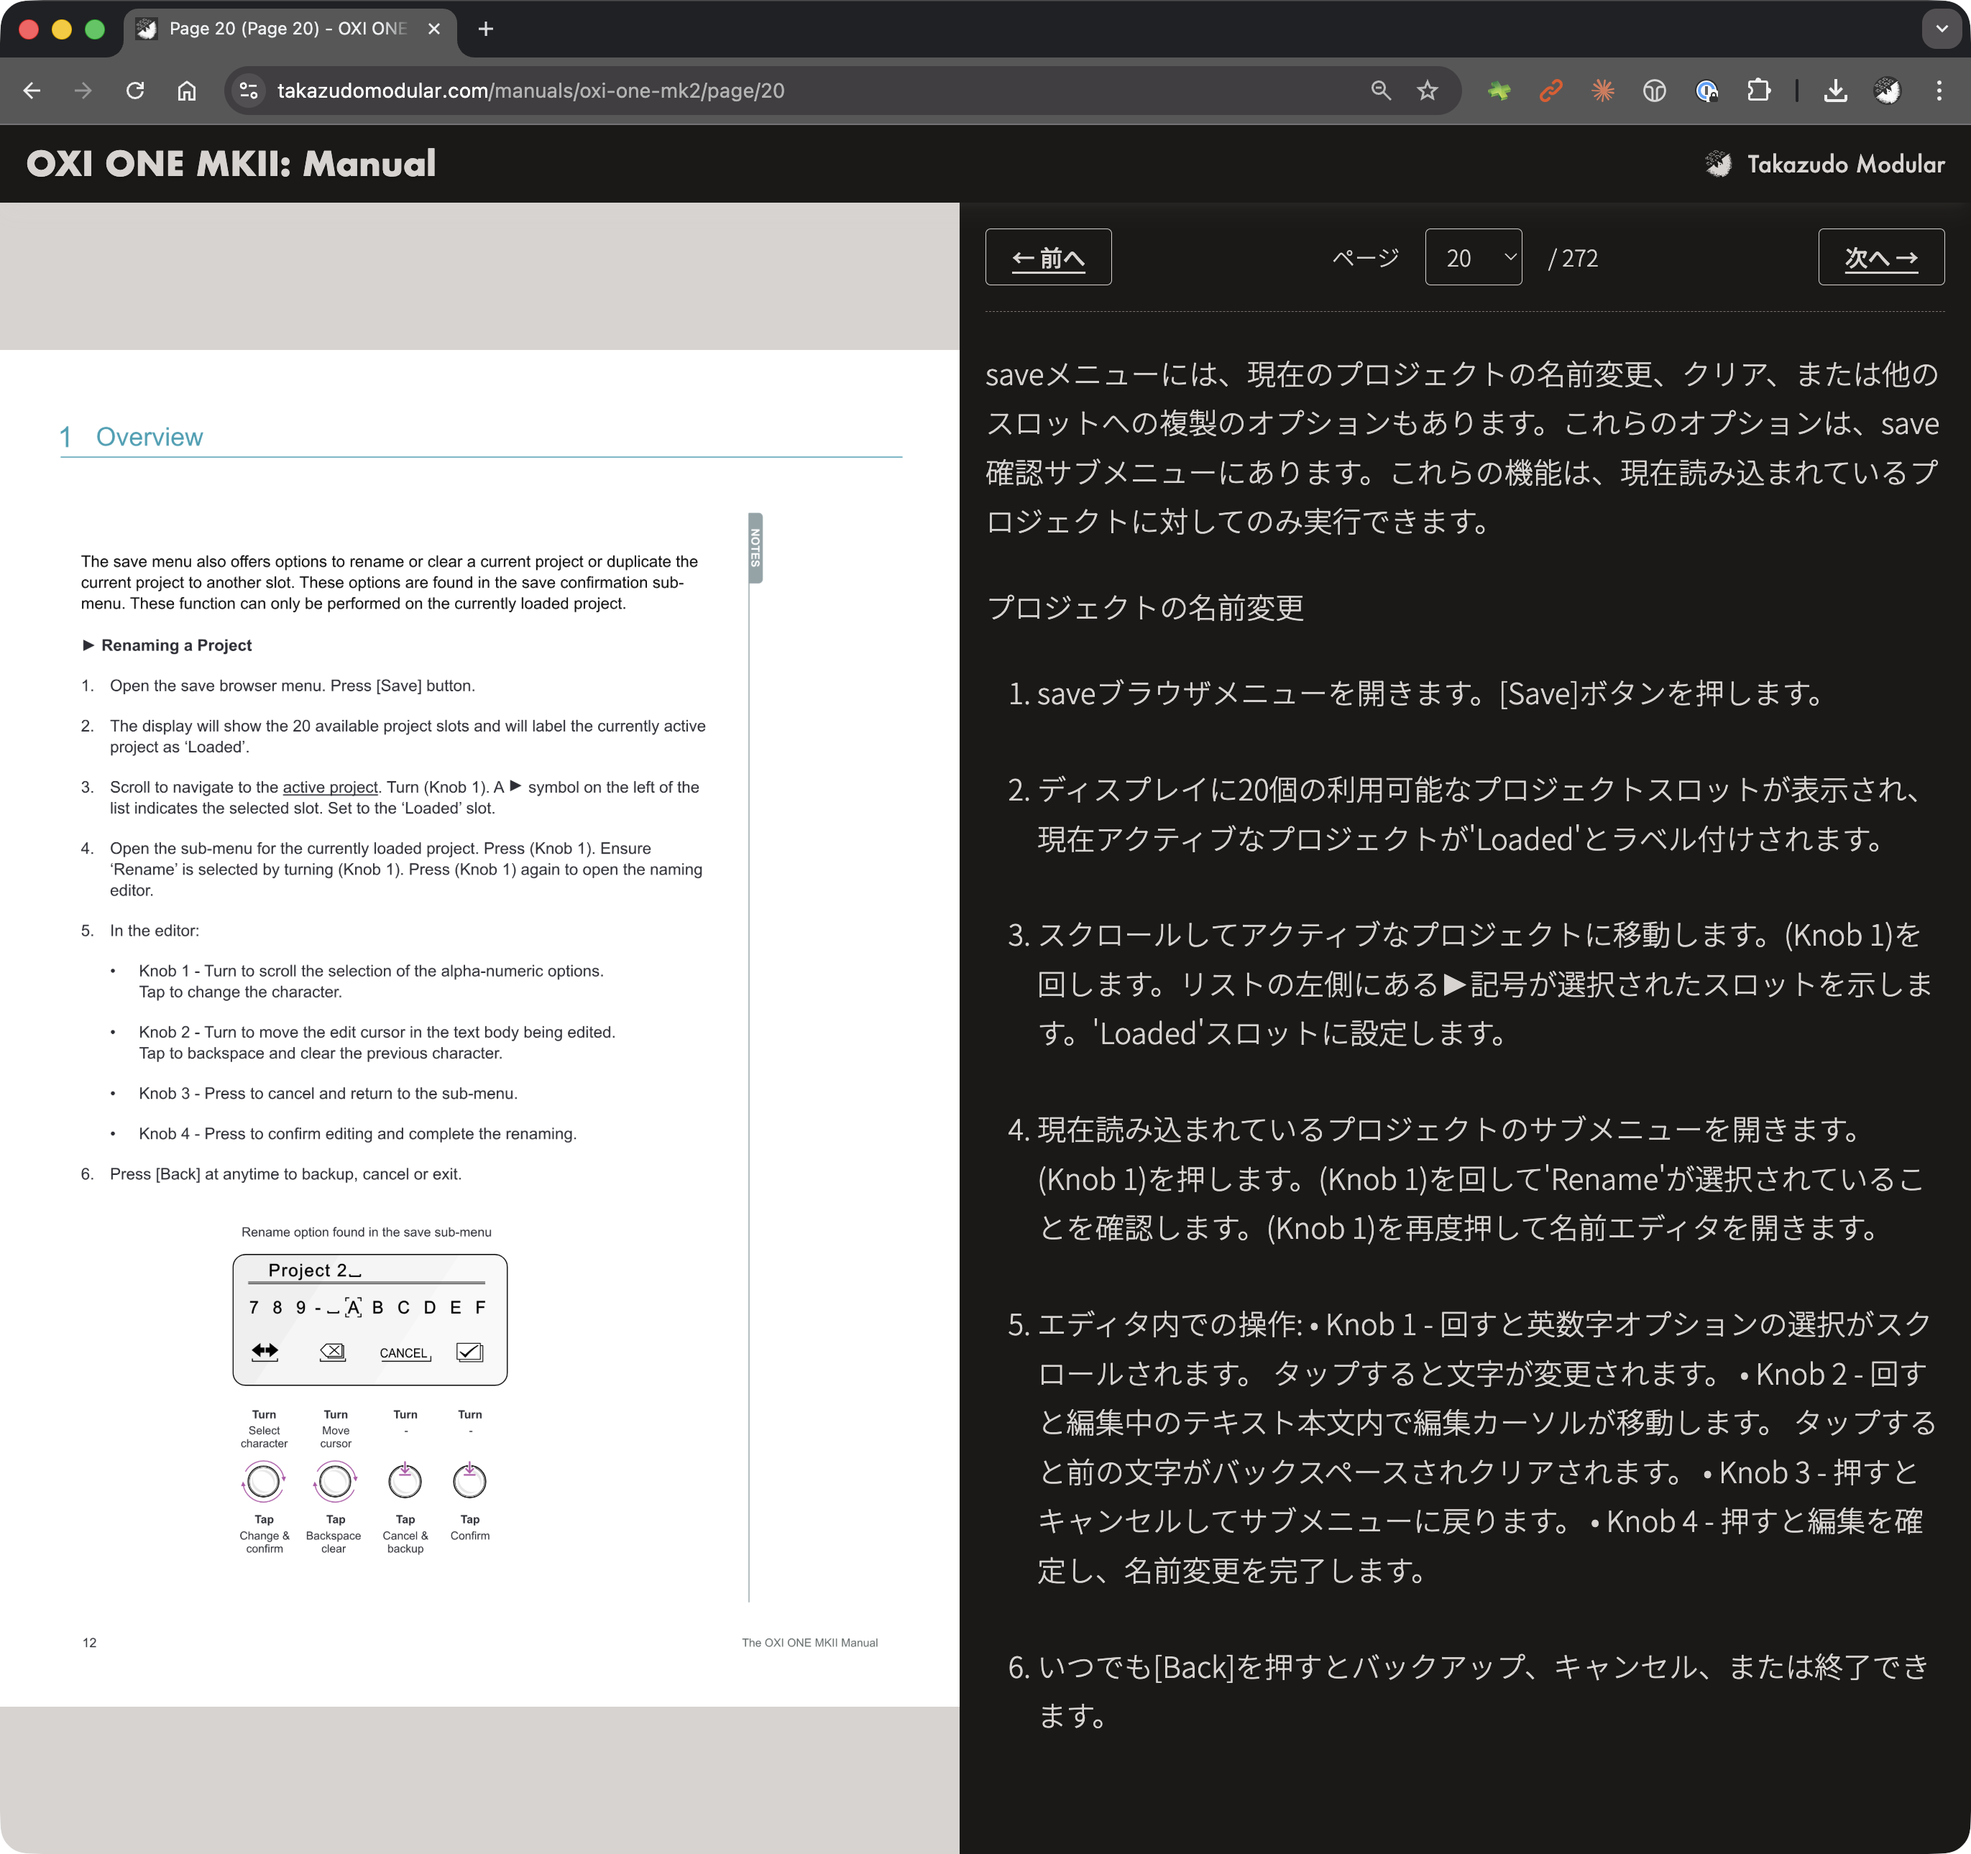This screenshot has width=1971, height=1854.
Task: Go to previous page with ←前へ button
Action: coord(1048,258)
